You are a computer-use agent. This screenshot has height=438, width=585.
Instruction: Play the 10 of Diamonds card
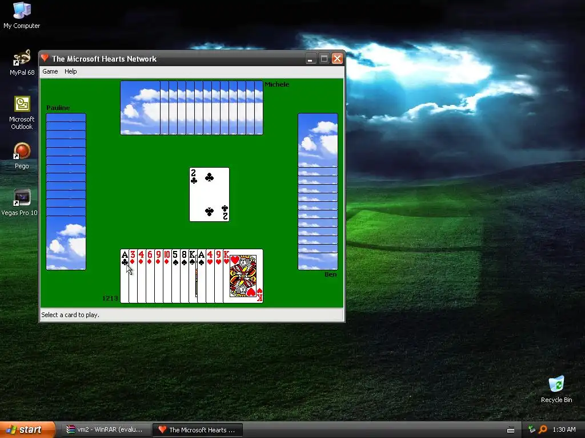coord(167,276)
